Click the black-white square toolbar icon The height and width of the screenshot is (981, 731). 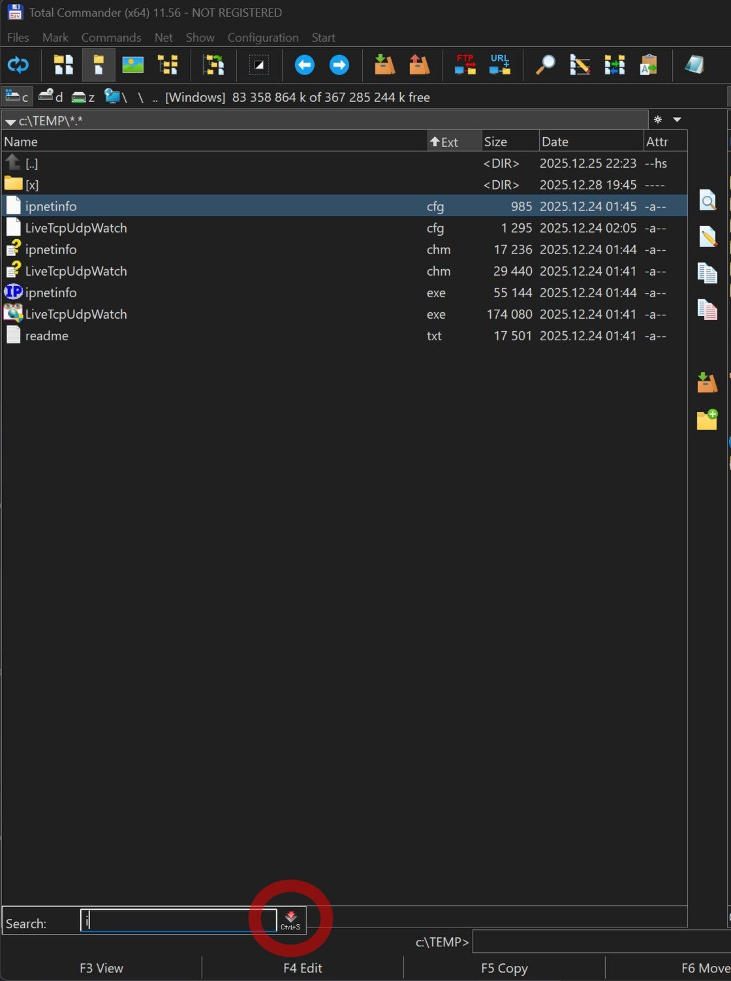point(259,65)
